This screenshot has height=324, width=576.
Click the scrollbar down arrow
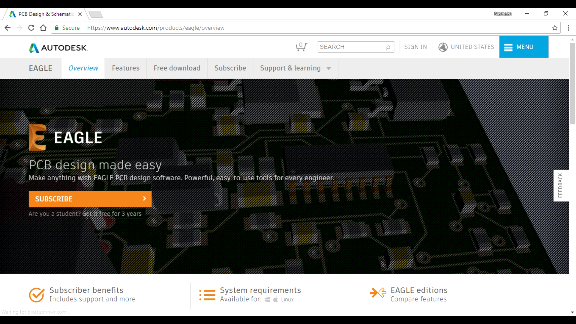point(572,312)
